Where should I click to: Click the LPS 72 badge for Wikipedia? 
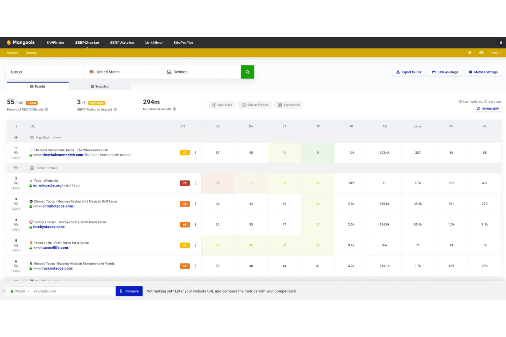click(x=185, y=183)
